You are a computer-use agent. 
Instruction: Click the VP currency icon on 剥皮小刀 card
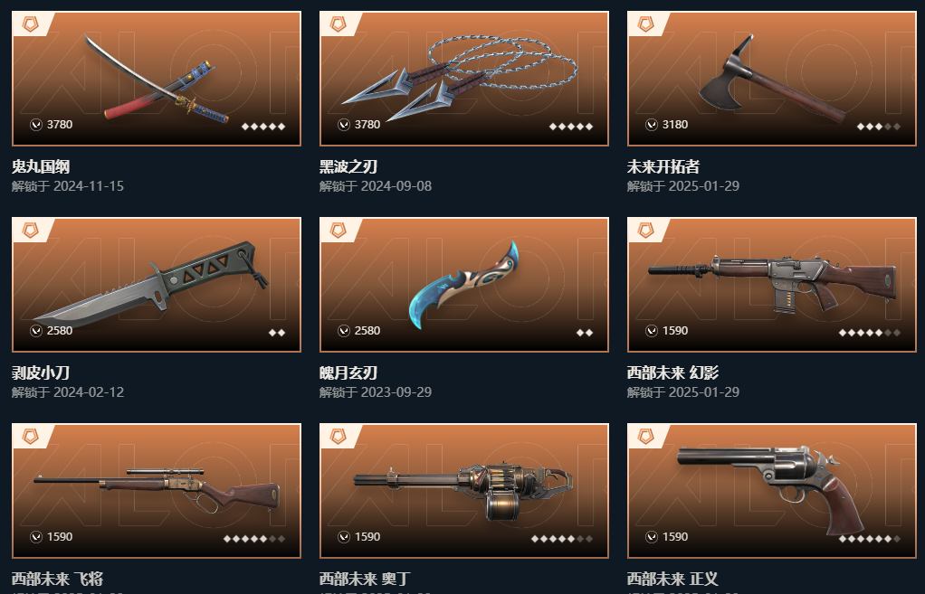pos(36,331)
